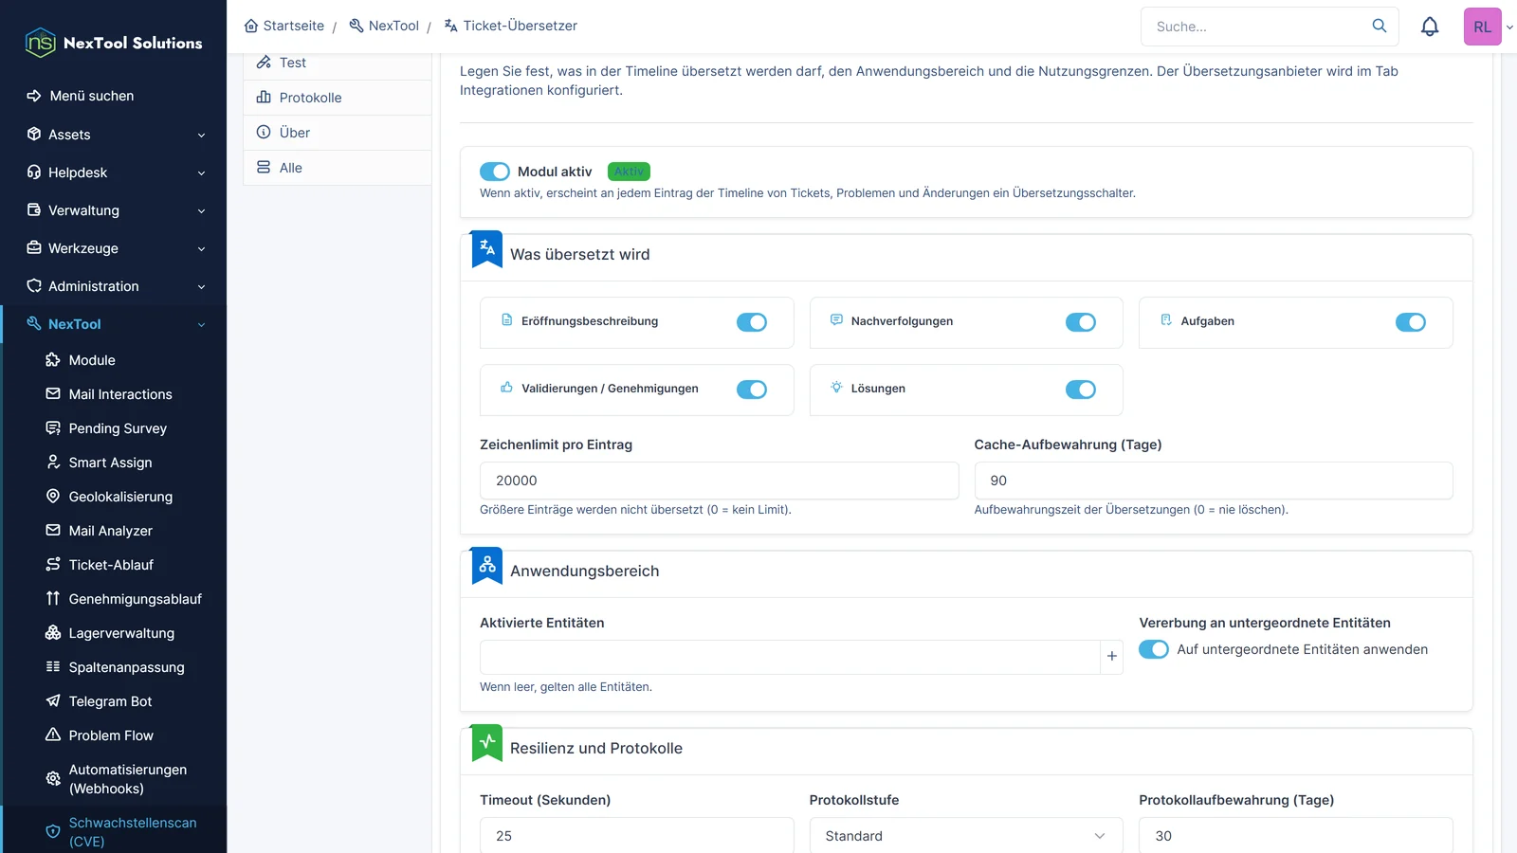Click the NexTool breadcrumb link
Screen dimensions: 1517x853
click(x=384, y=26)
